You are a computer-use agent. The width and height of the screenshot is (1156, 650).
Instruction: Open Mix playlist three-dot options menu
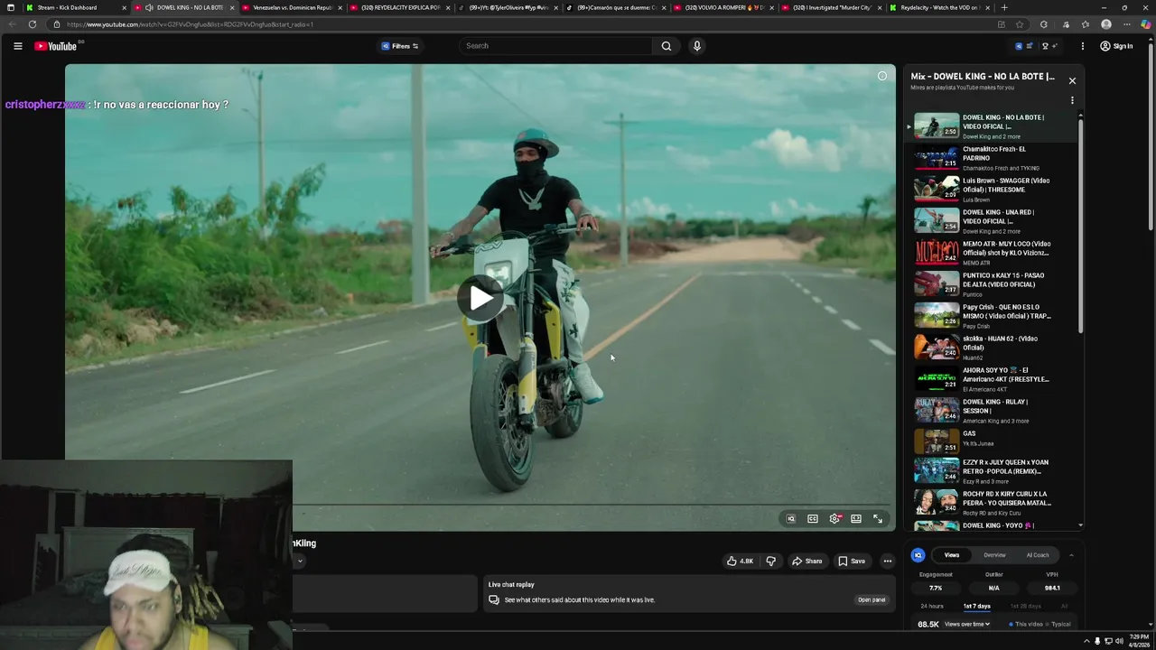click(1072, 101)
